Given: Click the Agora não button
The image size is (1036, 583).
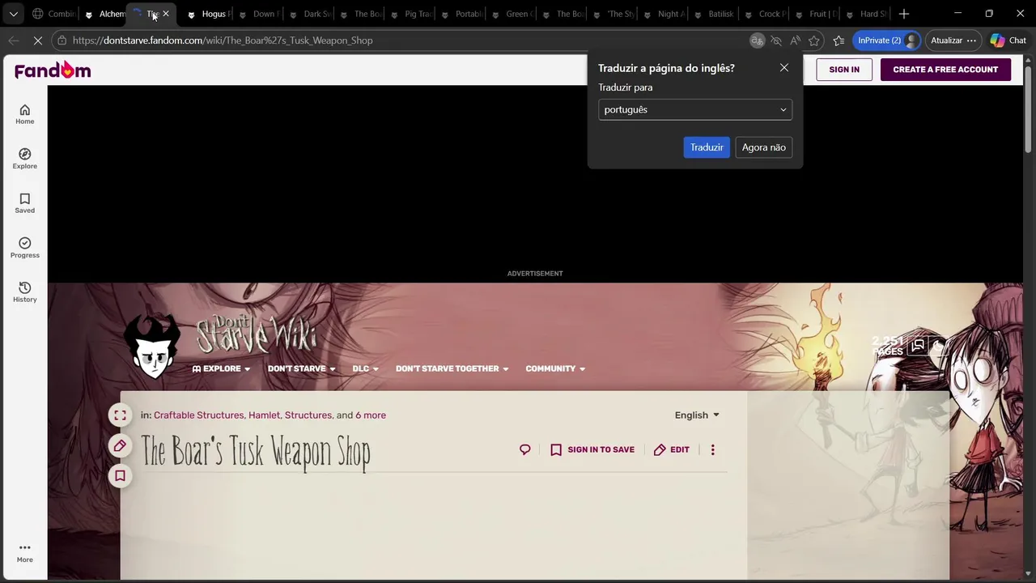Looking at the screenshot, I should tap(764, 147).
